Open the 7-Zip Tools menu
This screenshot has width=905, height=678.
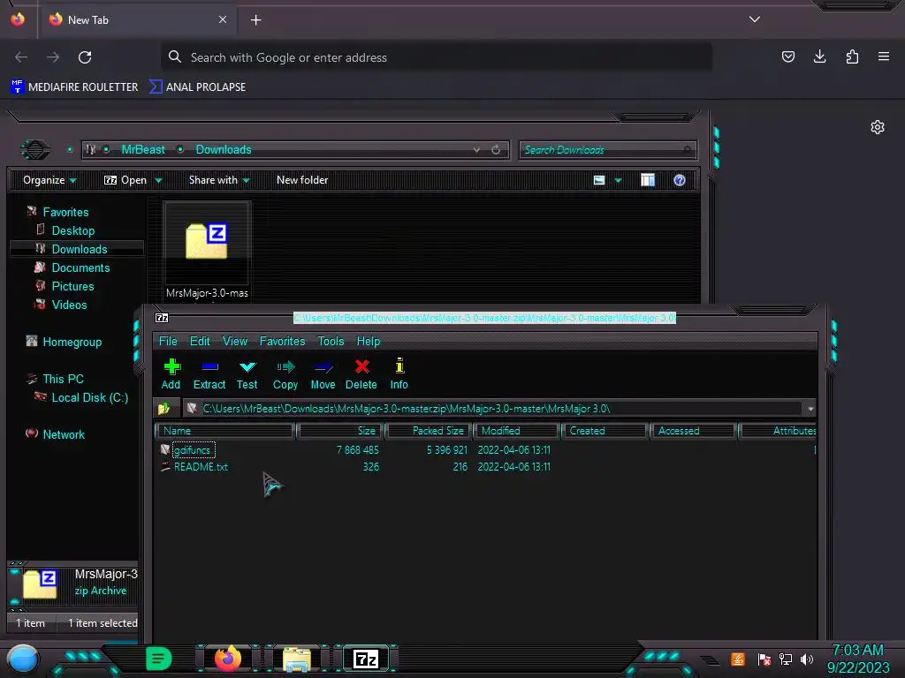(331, 342)
